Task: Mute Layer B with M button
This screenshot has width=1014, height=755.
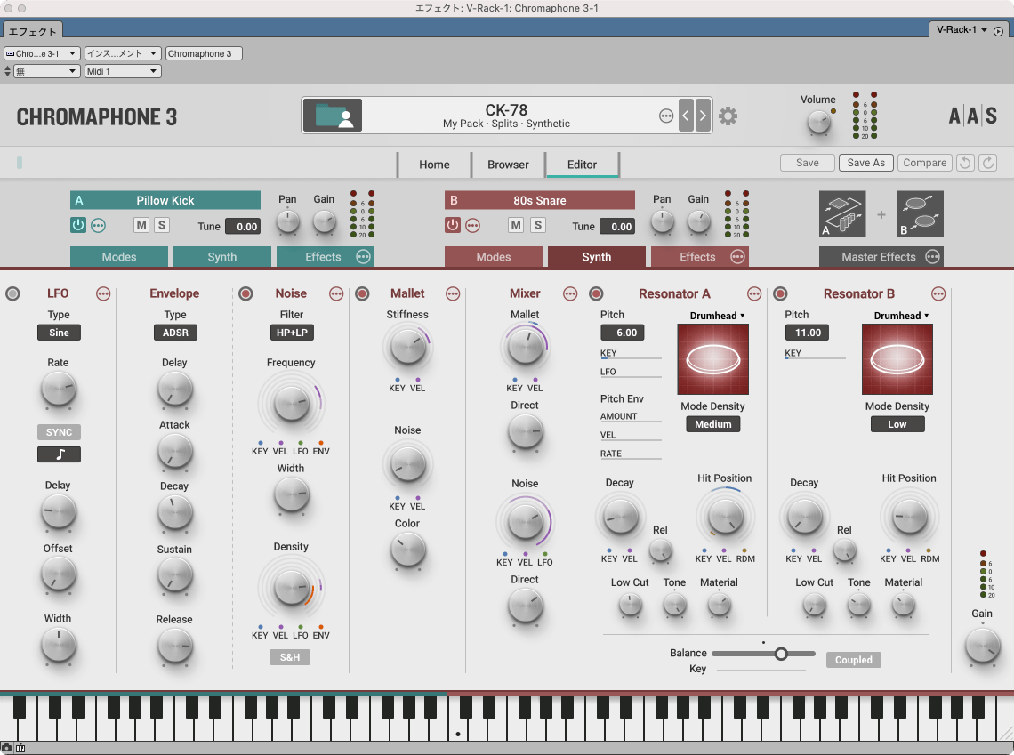Action: (516, 226)
